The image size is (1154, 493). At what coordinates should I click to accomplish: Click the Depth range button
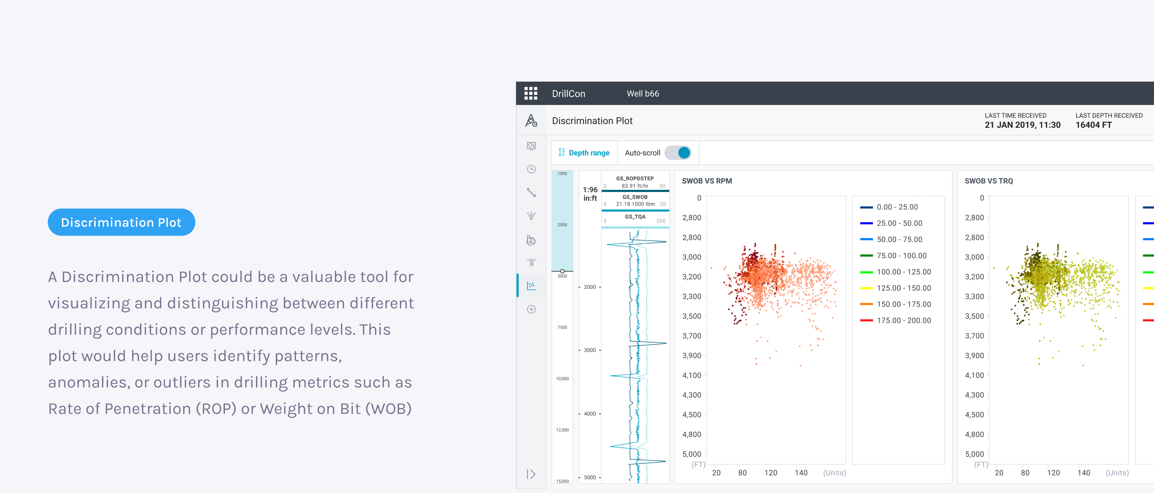pos(584,153)
